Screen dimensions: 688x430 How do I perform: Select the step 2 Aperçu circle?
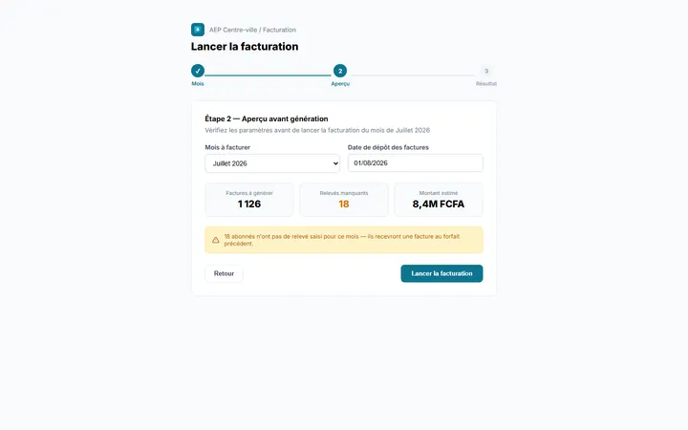[x=340, y=71]
